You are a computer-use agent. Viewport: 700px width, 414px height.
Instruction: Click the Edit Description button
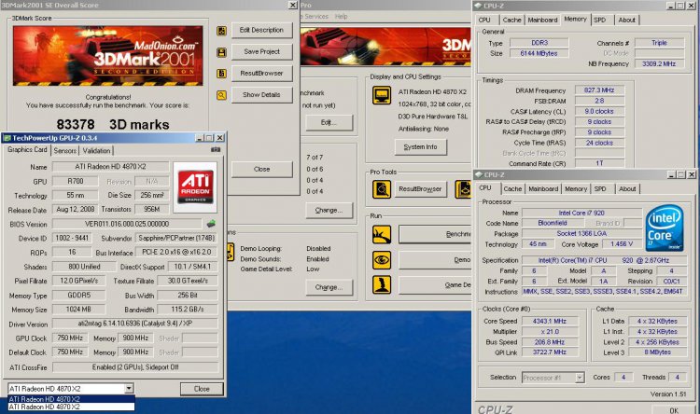[261, 31]
